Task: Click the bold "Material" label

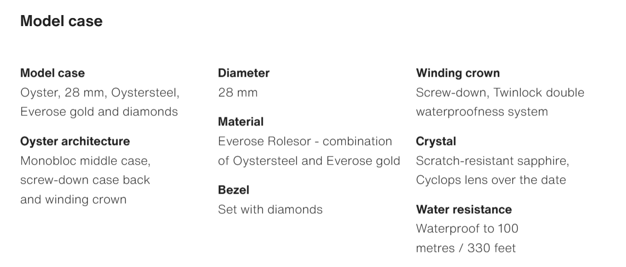Action: pos(241,121)
